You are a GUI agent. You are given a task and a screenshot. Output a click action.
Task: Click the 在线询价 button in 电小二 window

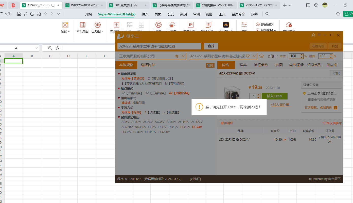tap(318, 46)
